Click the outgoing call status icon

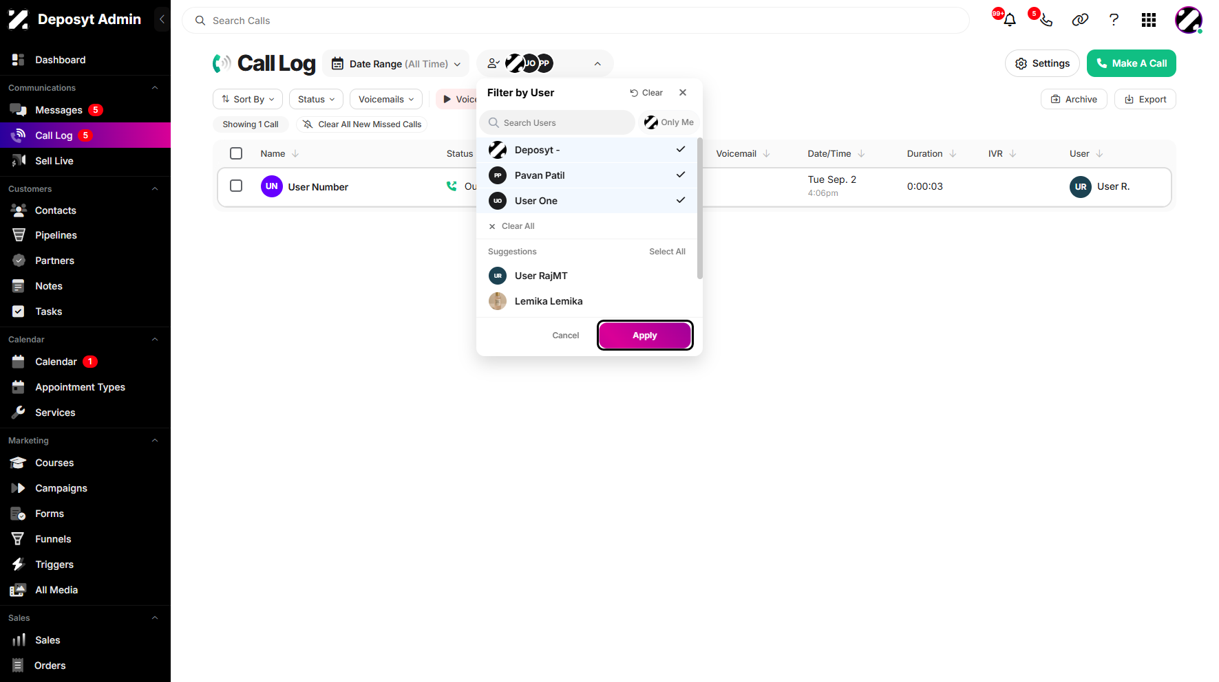(452, 186)
